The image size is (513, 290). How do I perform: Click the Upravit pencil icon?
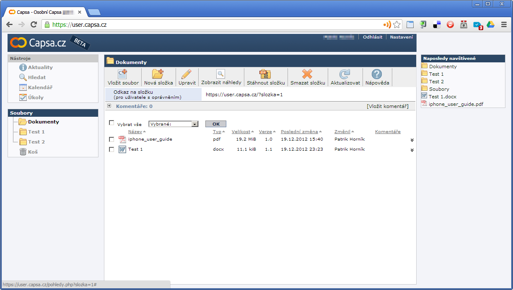[187, 74]
